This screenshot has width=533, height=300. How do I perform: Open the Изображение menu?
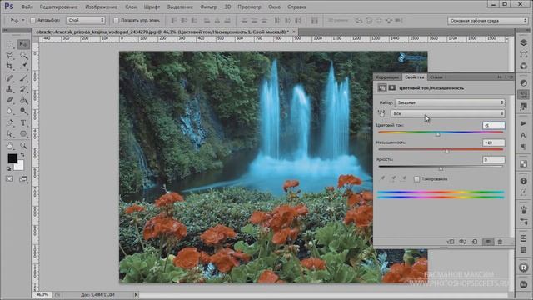pos(101,7)
